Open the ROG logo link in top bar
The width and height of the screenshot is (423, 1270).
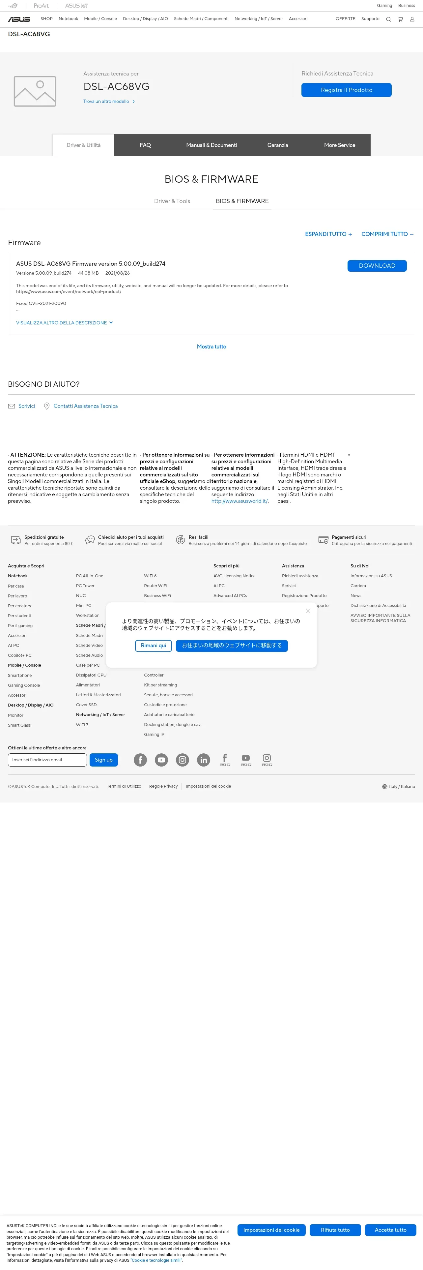pos(13,5)
